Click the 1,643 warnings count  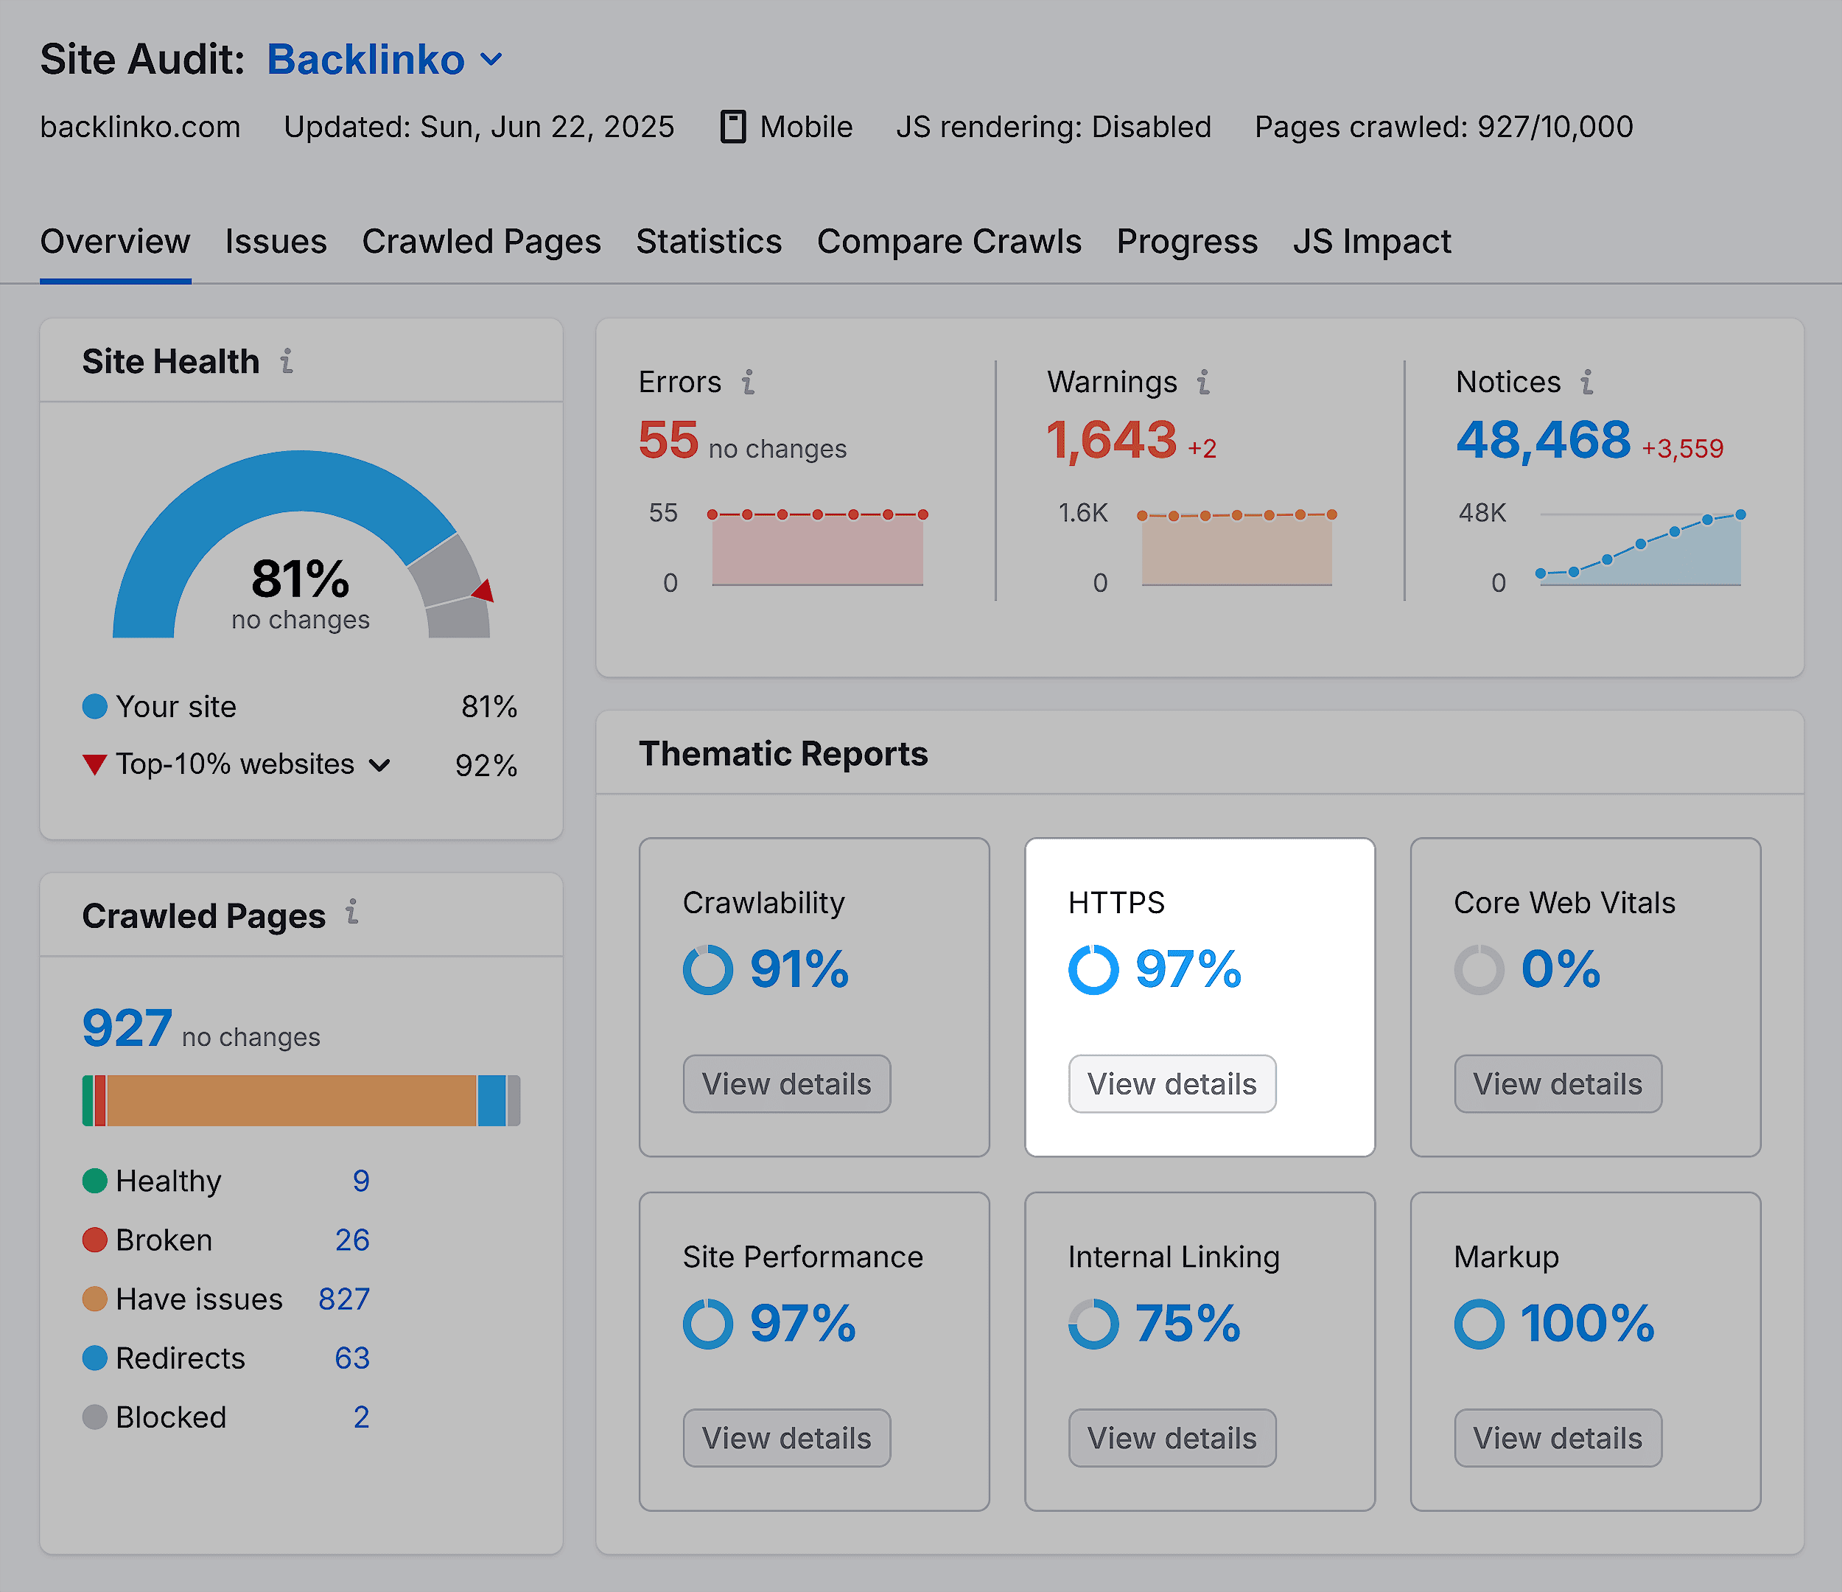[1112, 440]
